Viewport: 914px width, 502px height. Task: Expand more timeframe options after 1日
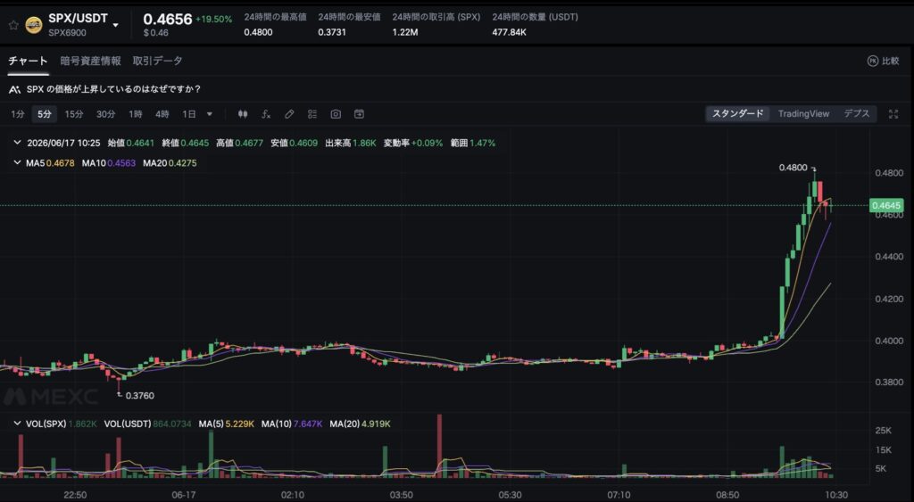click(210, 114)
